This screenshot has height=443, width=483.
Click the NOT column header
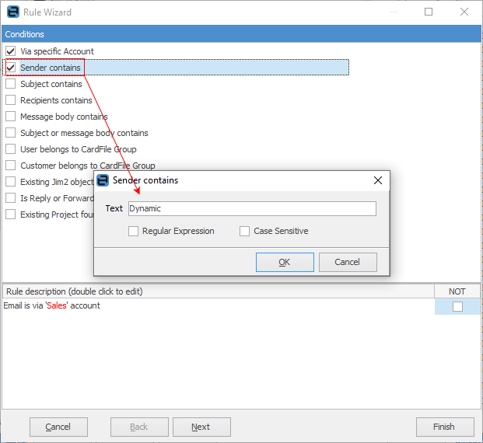pos(457,291)
